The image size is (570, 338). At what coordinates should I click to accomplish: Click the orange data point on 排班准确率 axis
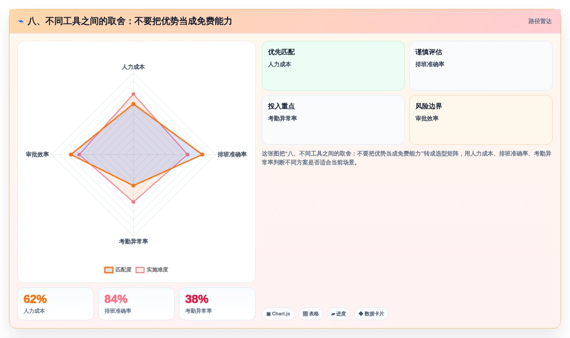(x=202, y=155)
